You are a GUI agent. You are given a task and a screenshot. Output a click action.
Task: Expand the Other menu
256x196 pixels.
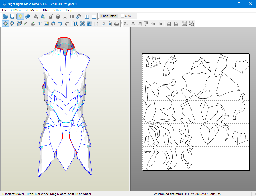tap(46, 10)
